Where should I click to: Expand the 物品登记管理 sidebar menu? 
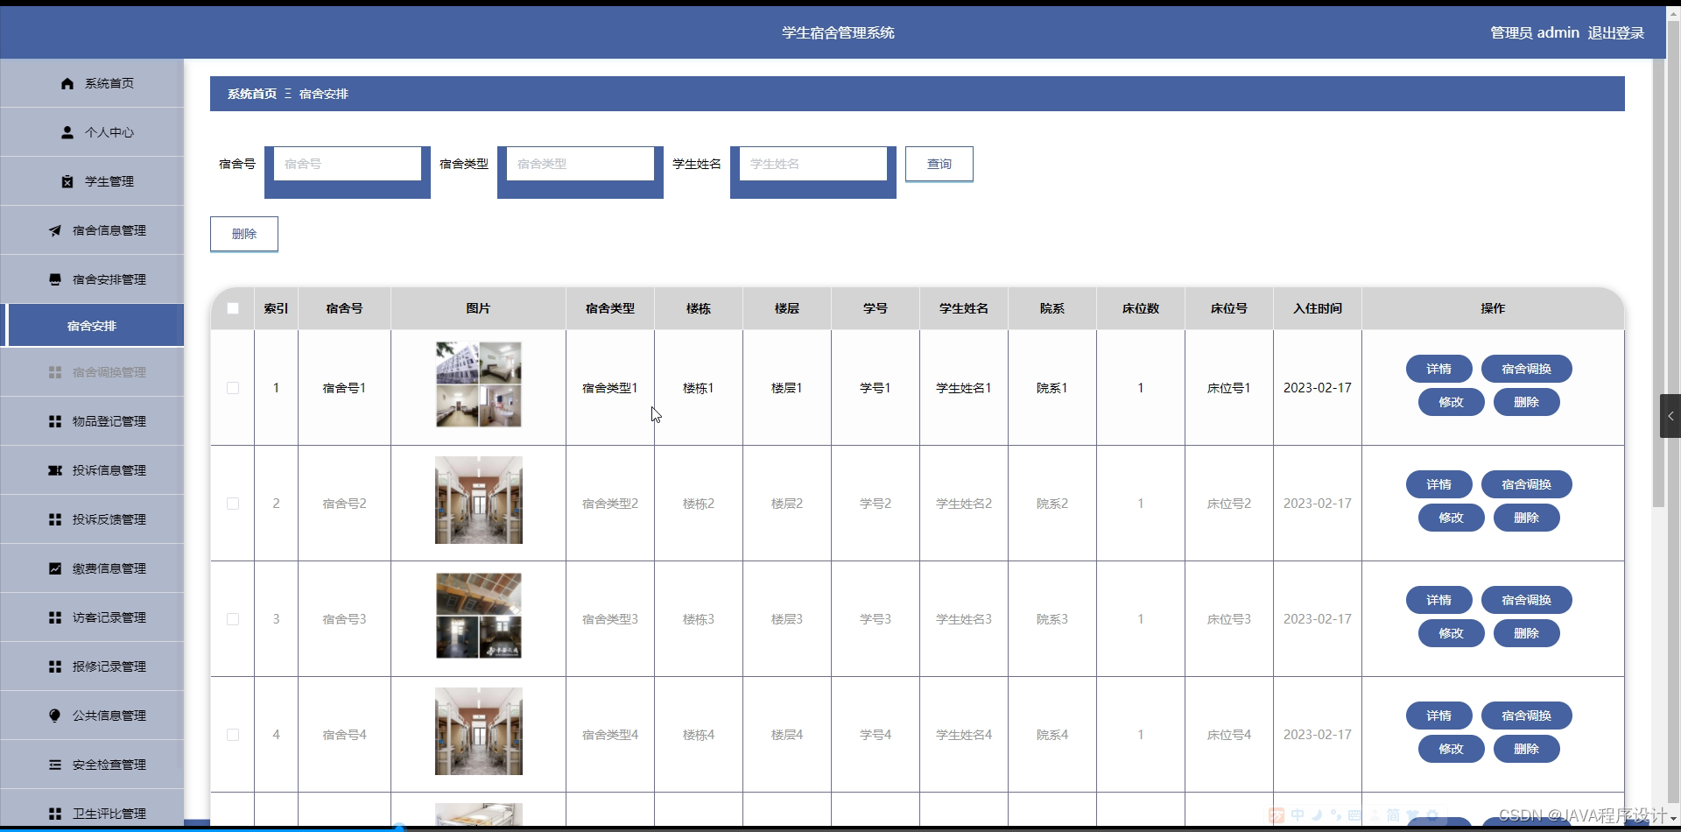(x=92, y=421)
